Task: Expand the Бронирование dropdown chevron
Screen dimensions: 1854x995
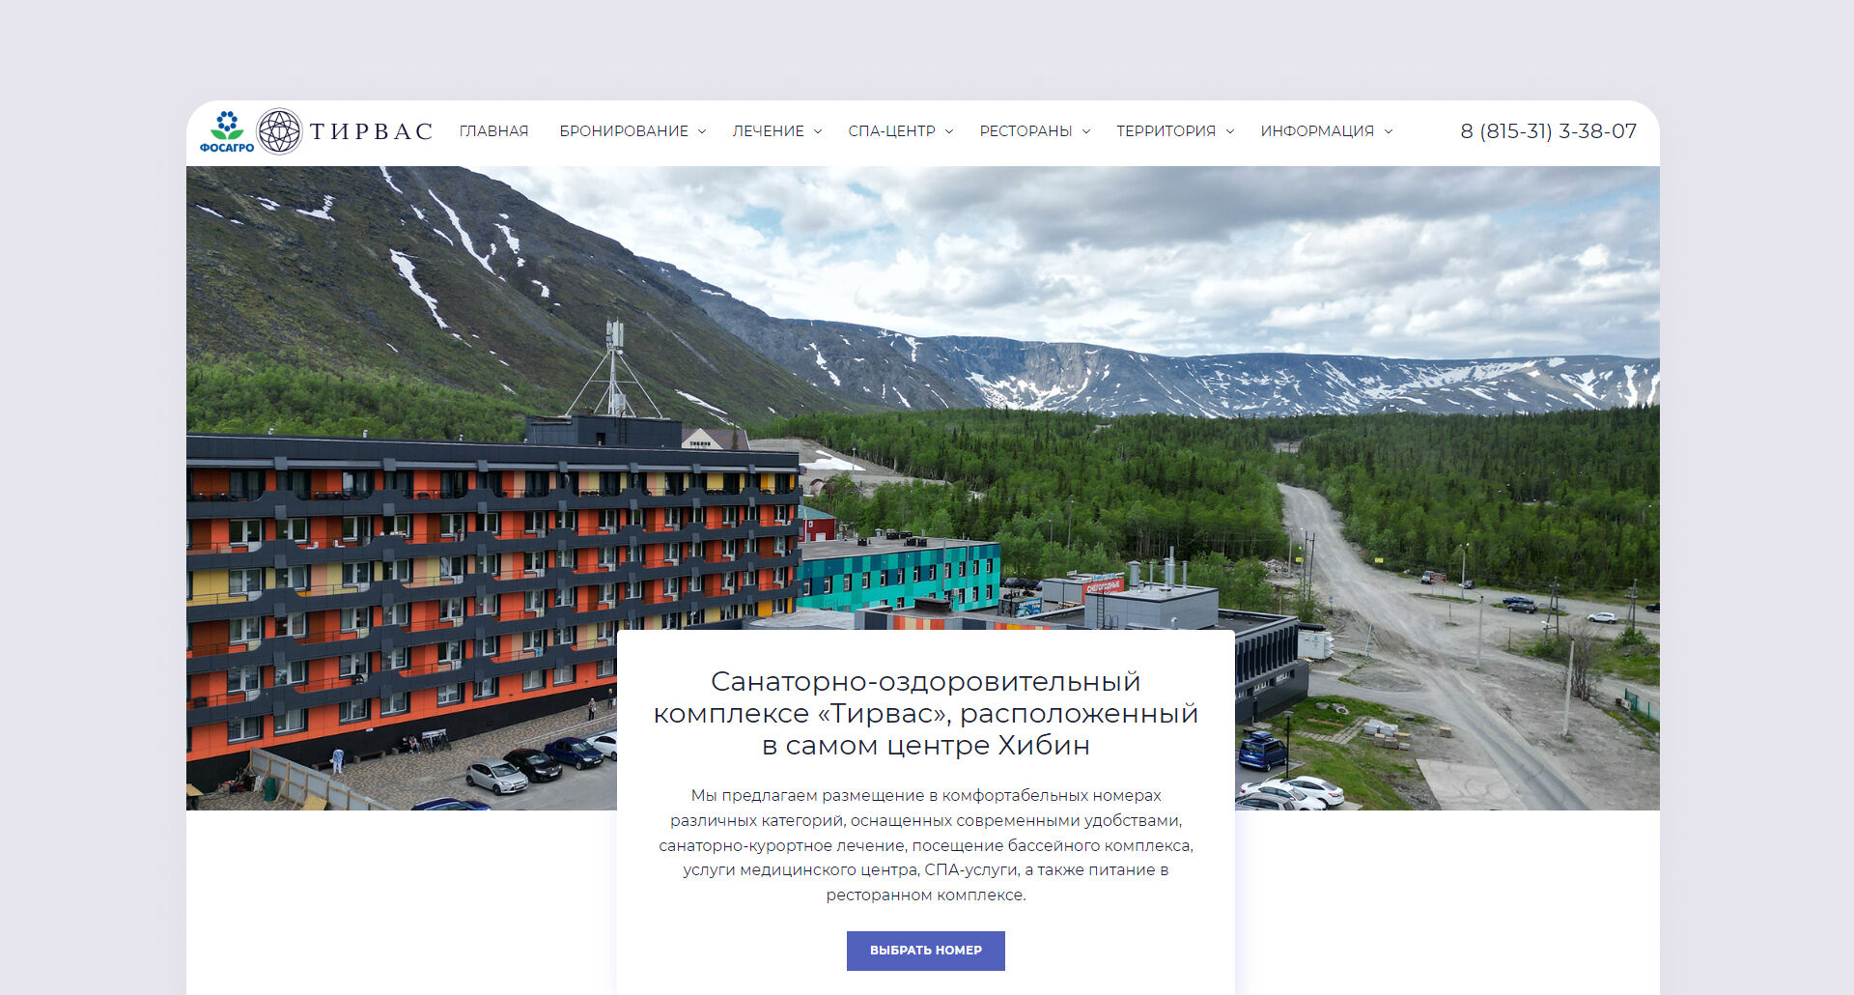Action: click(x=702, y=131)
